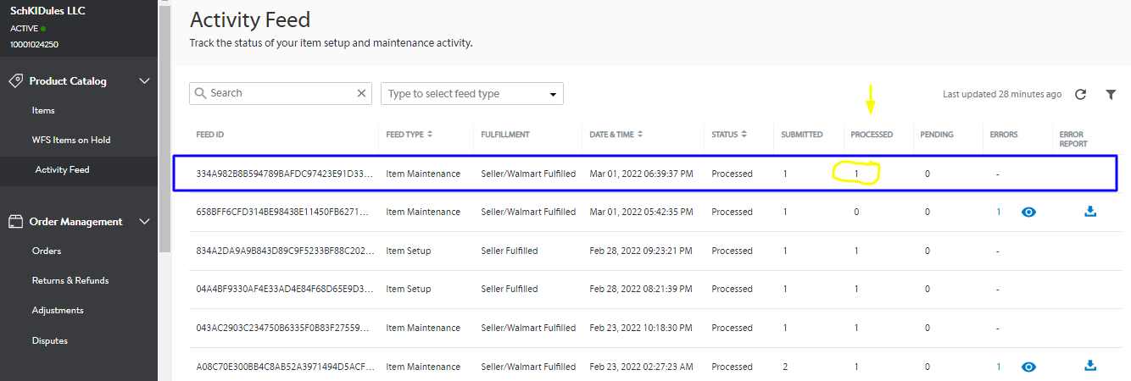Screen dimensions: 1131x381
Task: Download error report for 658BFF6CFD feed
Action: click(x=1090, y=212)
